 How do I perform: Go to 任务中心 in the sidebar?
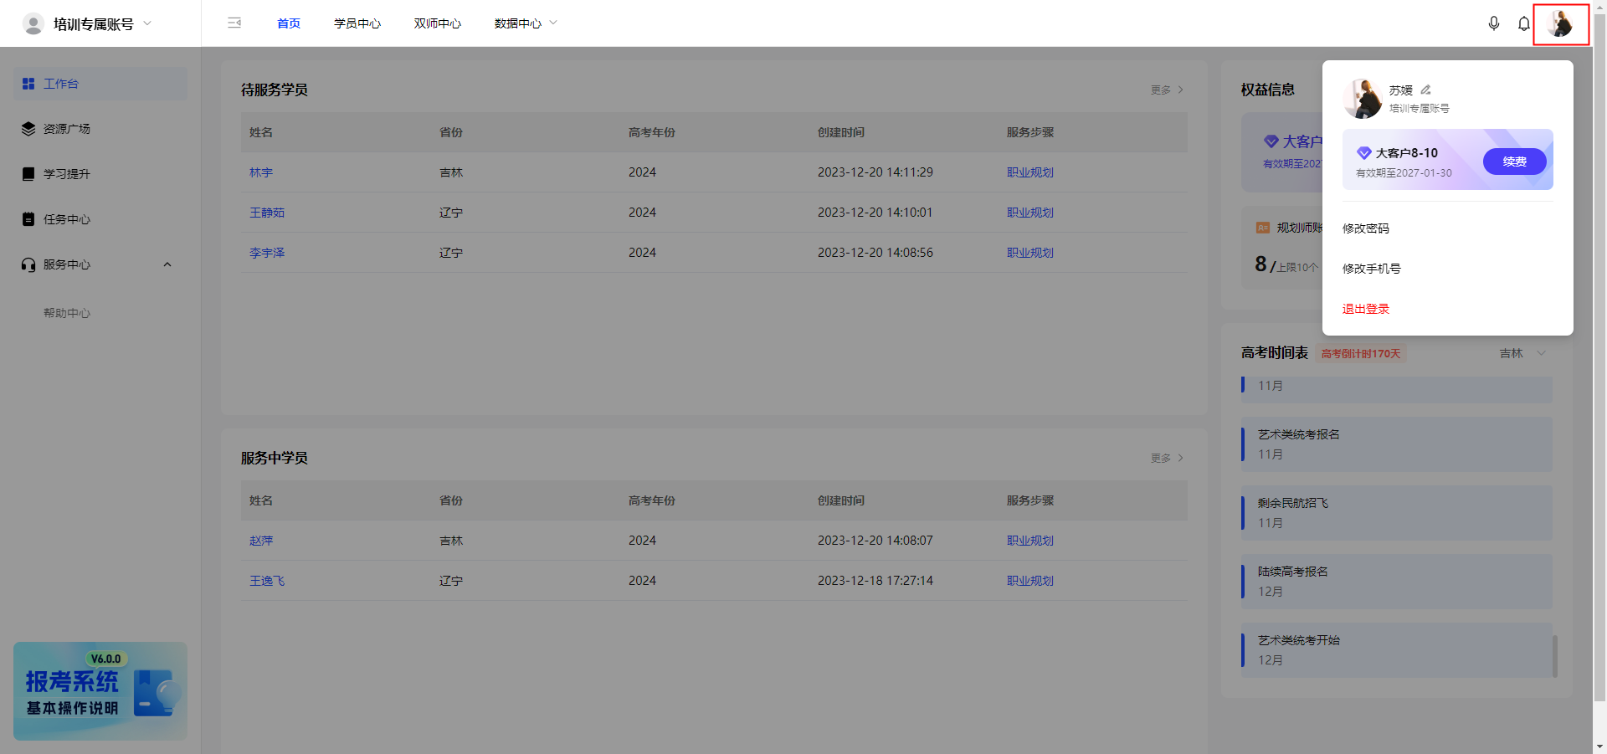pyautogui.click(x=67, y=219)
